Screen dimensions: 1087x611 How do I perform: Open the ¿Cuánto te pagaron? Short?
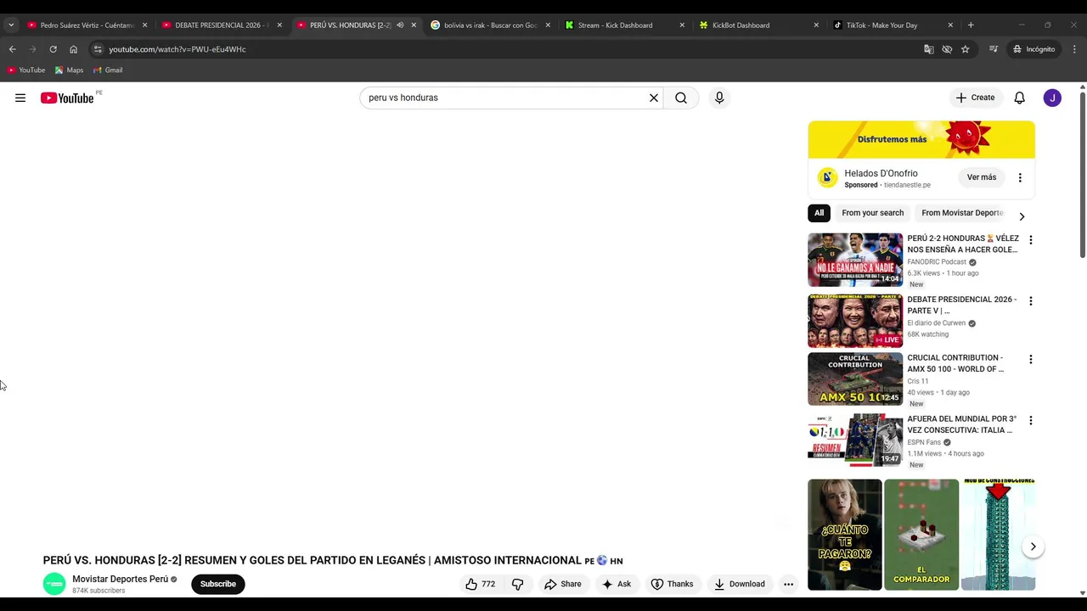845,535
